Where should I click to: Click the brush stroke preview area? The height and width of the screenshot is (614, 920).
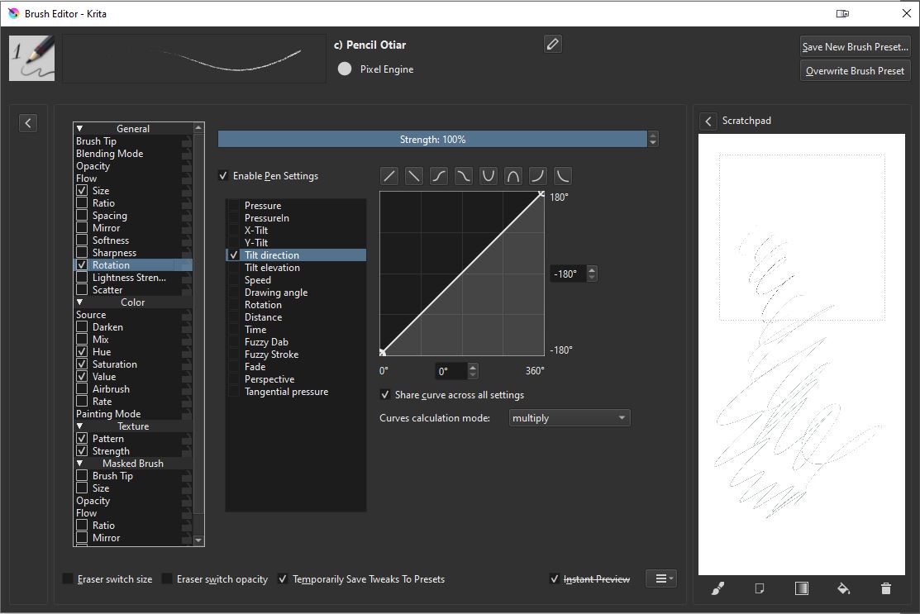pos(194,58)
